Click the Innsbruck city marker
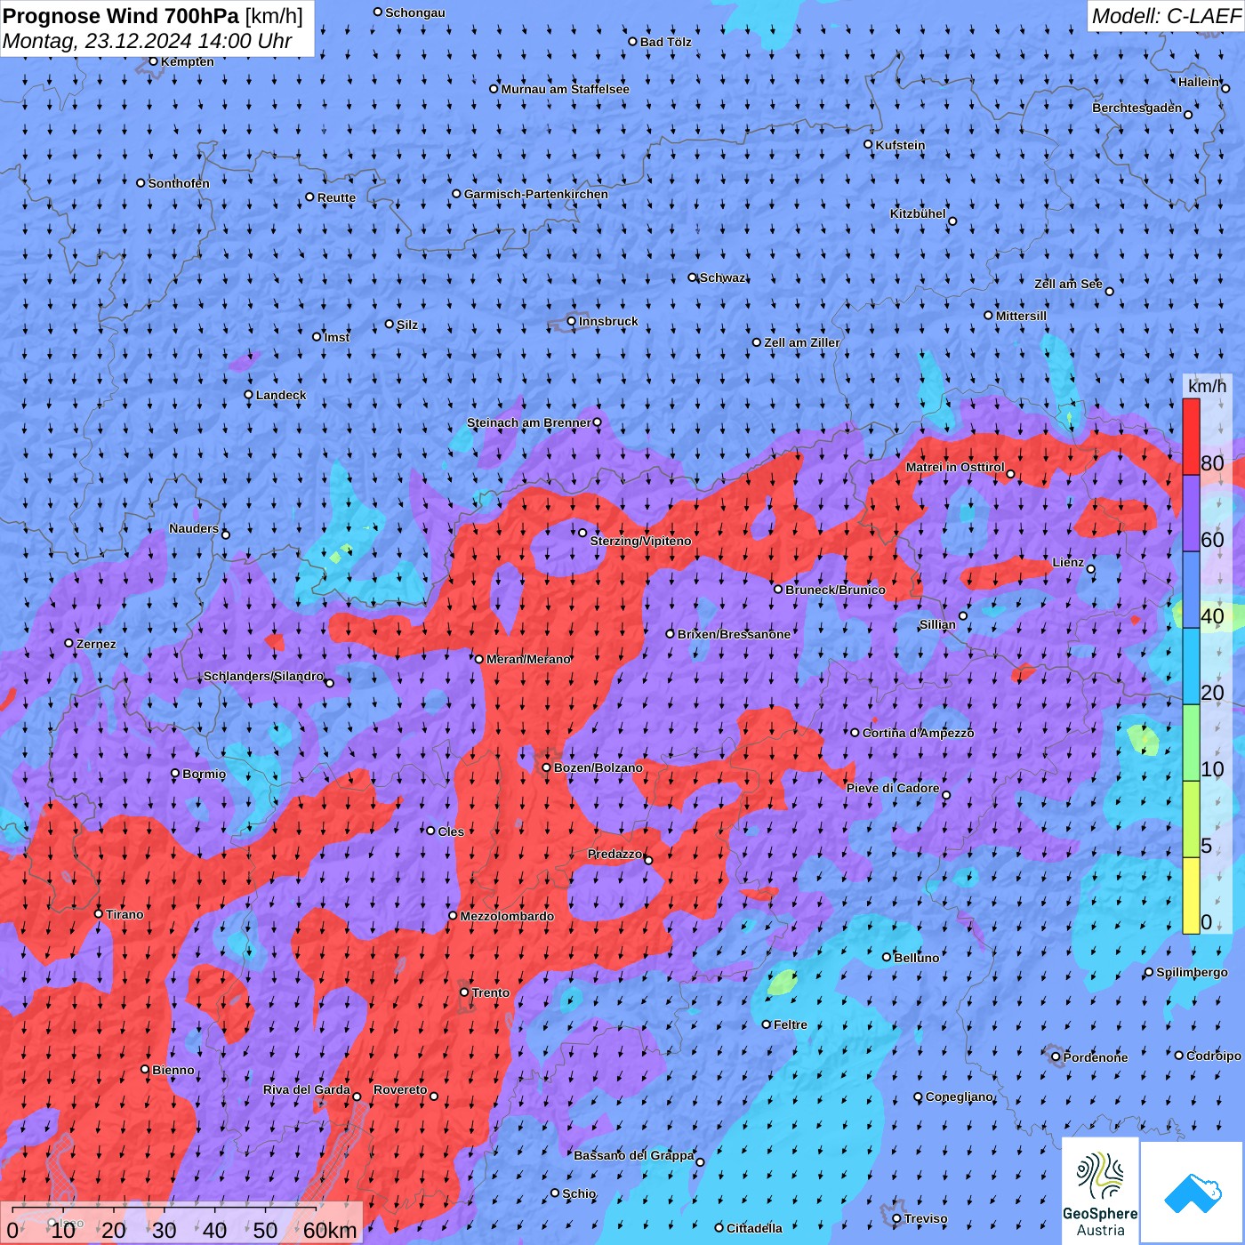 click(x=572, y=321)
